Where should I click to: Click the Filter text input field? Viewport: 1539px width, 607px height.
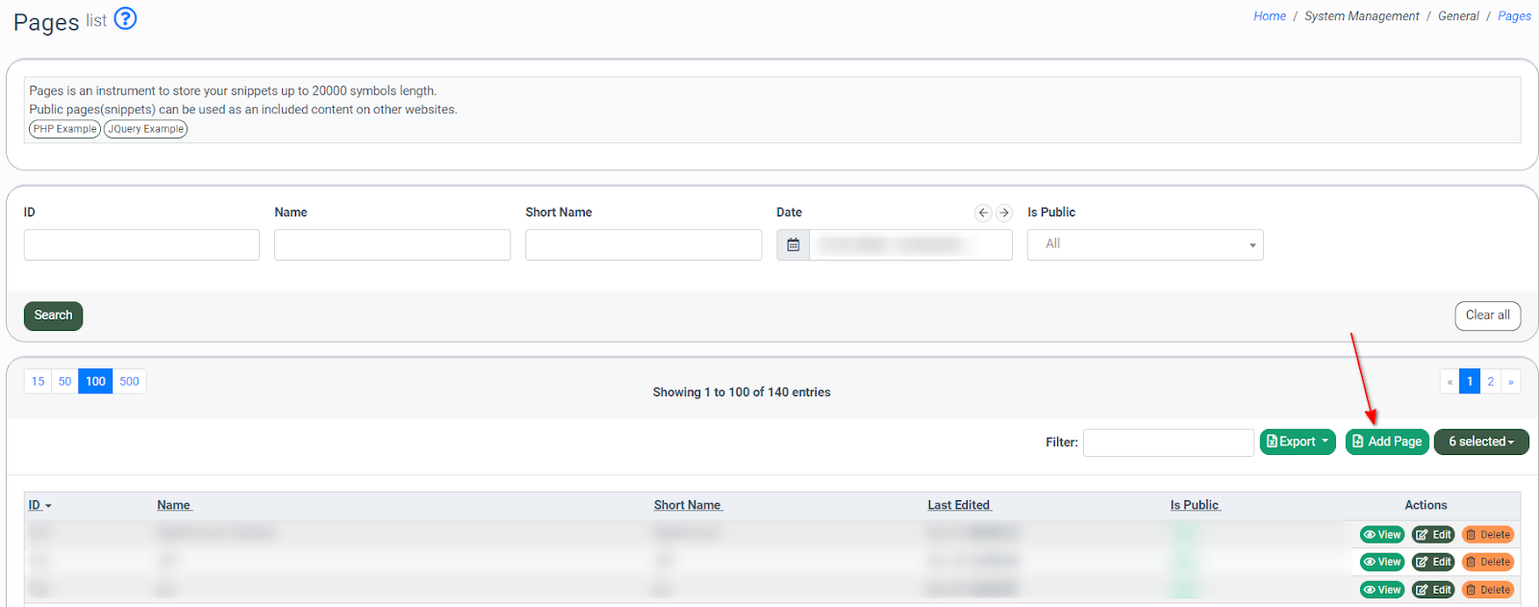(x=1168, y=443)
